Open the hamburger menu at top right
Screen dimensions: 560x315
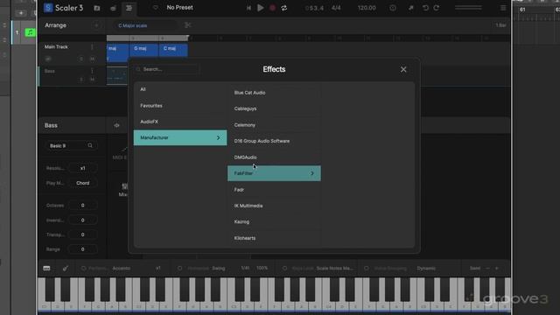point(503,8)
